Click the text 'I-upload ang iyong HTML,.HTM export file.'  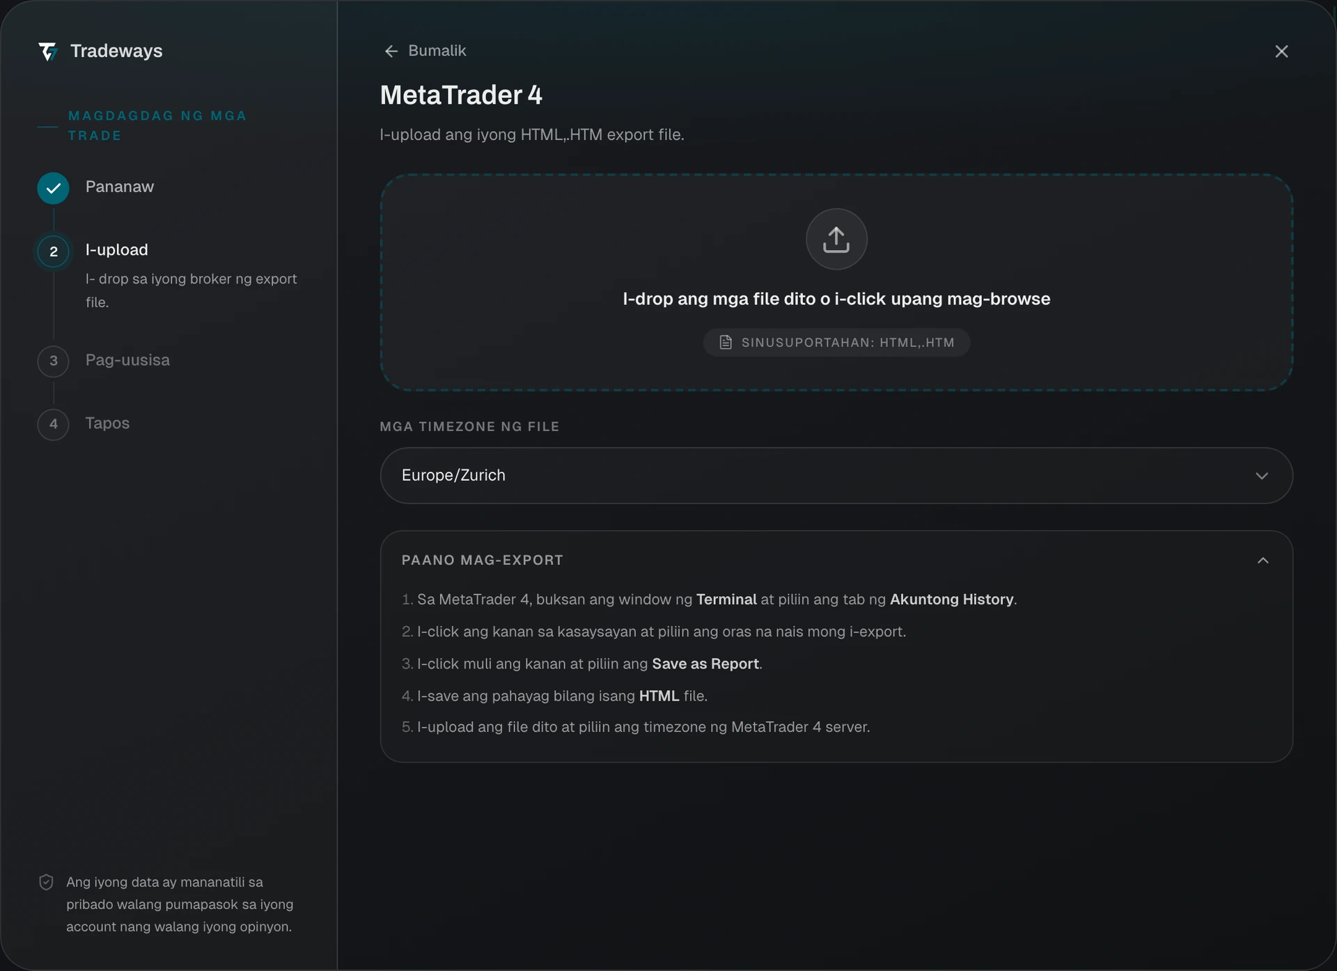tap(532, 135)
